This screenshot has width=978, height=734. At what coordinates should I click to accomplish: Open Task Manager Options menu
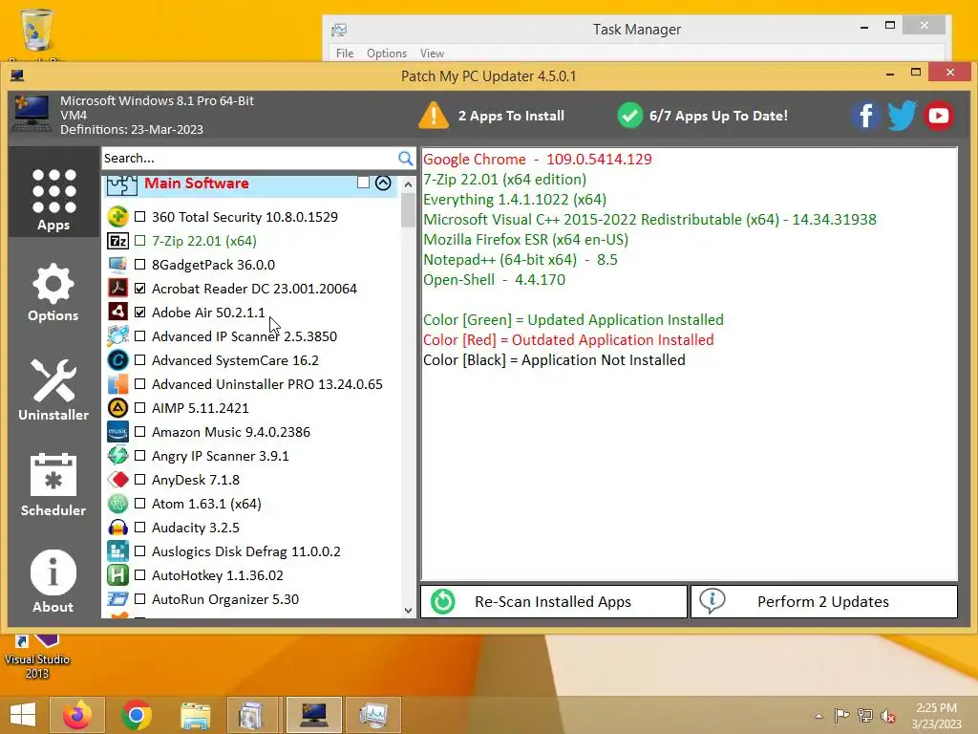[x=387, y=54]
